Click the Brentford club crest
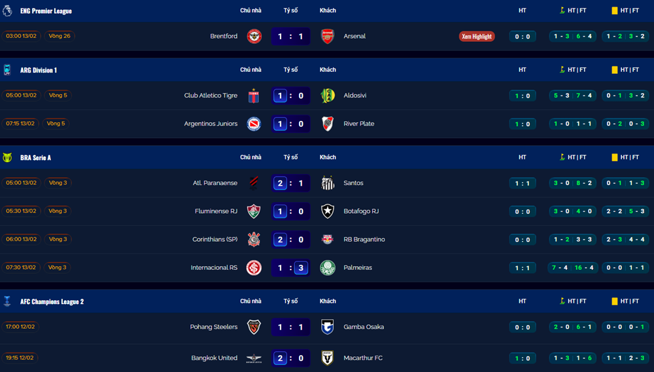 [254, 37]
